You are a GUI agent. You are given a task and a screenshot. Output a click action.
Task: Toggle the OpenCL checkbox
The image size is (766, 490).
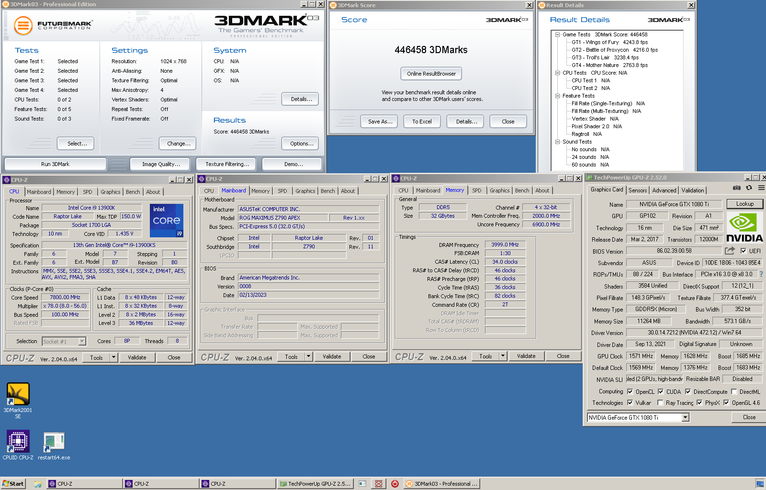[x=630, y=391]
